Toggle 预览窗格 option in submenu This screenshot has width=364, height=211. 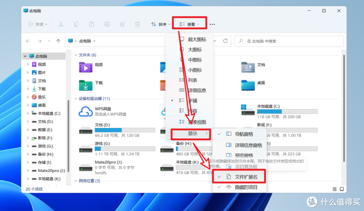click(239, 155)
